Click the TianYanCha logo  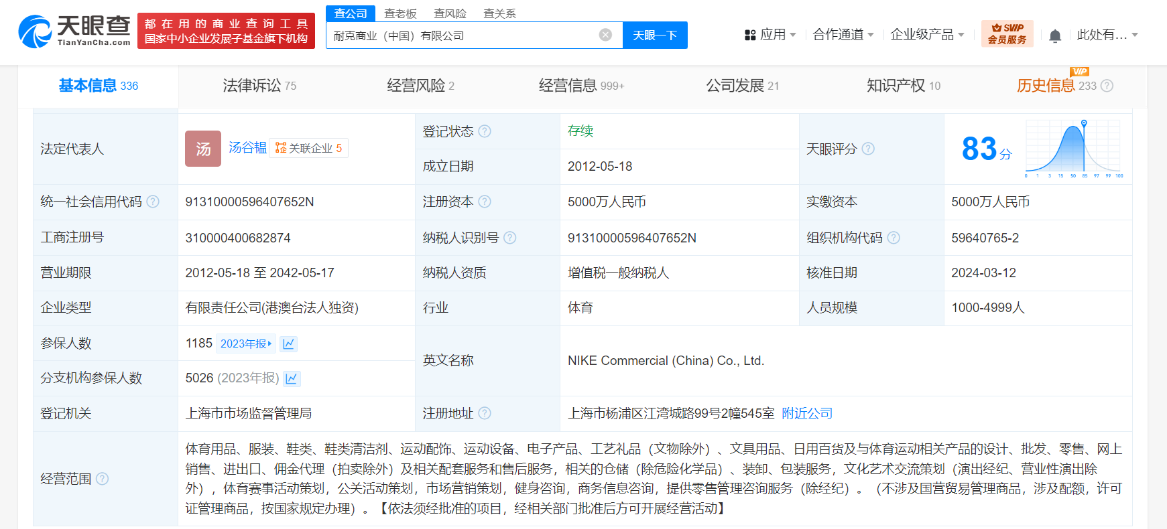74,31
